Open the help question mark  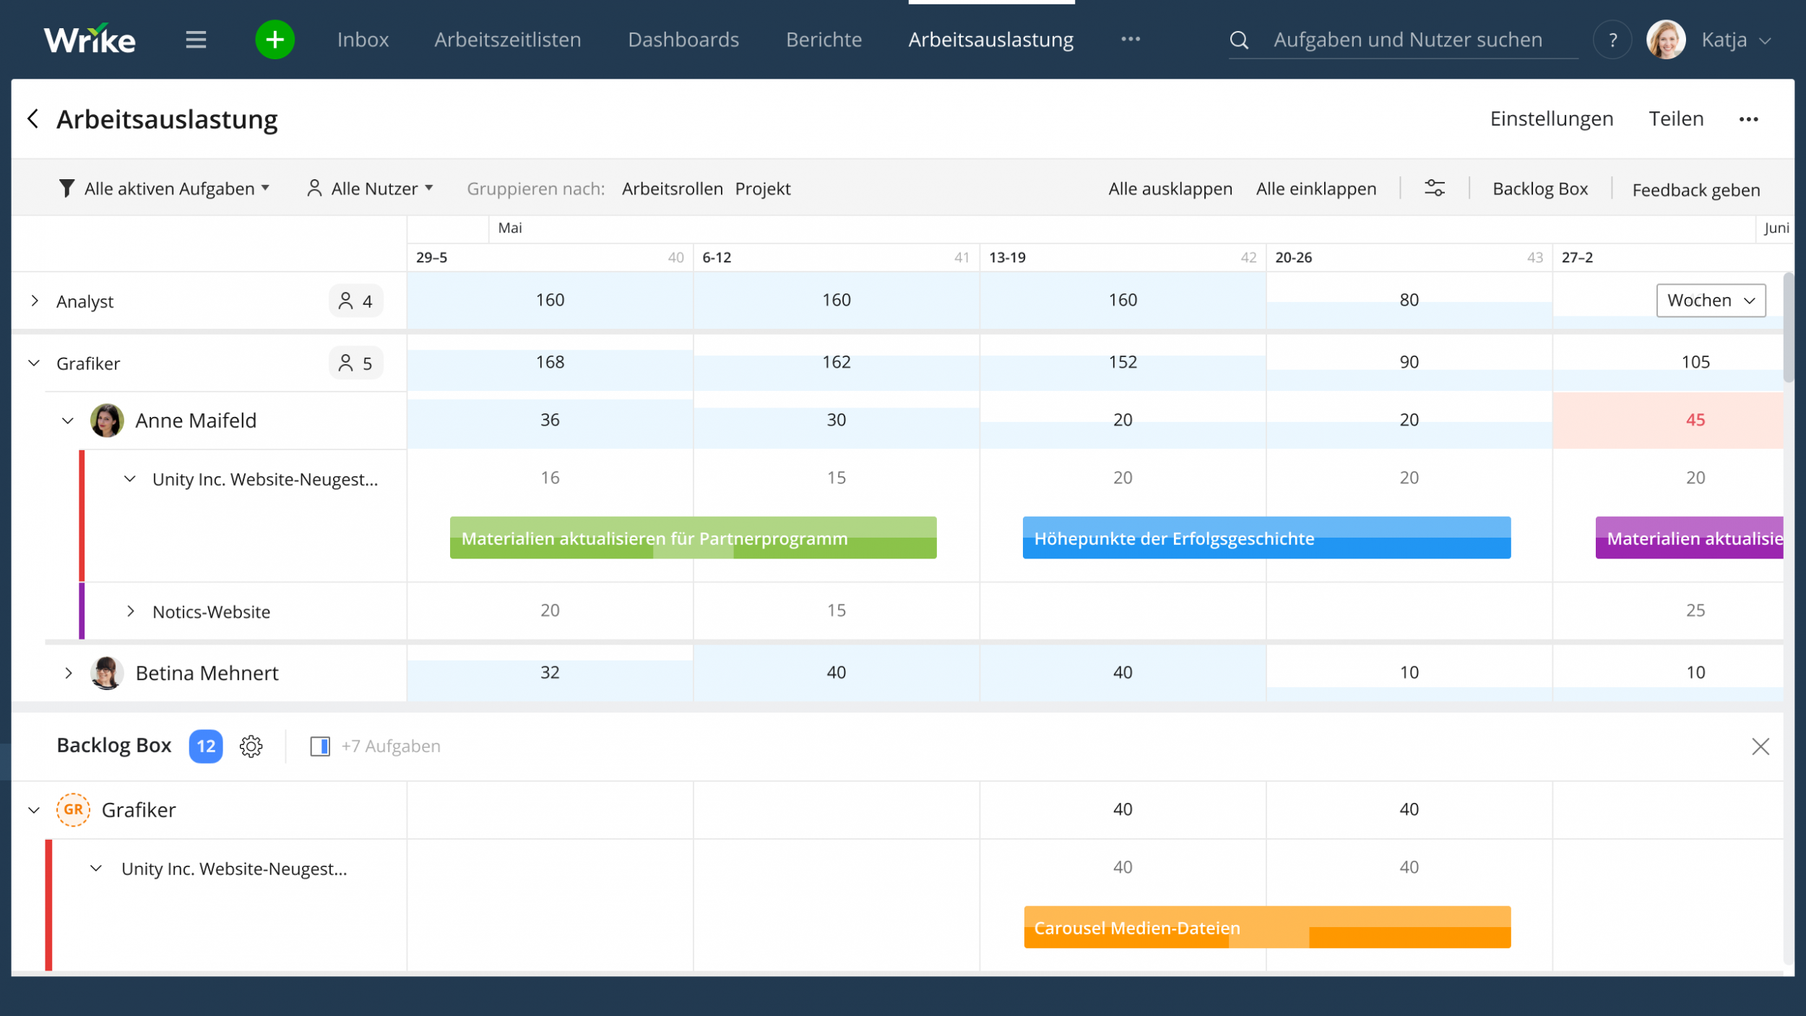click(1612, 40)
